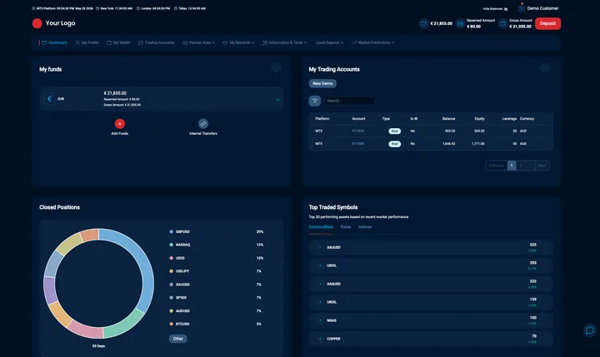Screen dimensions: 600x357
Task: Click the Previous pagination button
Action: point(497,166)
